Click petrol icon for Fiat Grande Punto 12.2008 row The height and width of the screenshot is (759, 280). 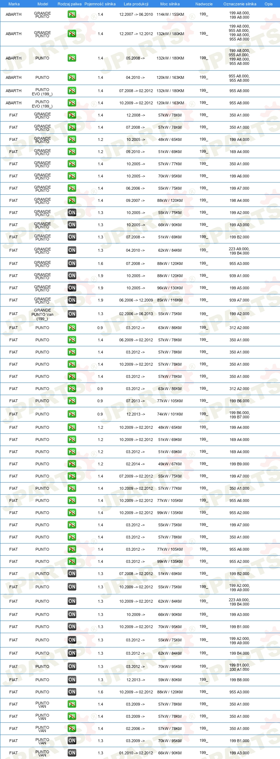click(72, 115)
